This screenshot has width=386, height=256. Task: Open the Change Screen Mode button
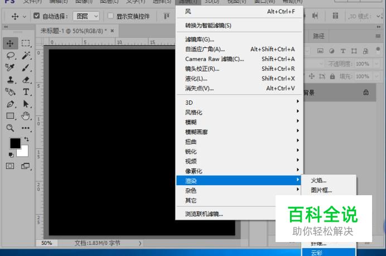click(x=25, y=166)
